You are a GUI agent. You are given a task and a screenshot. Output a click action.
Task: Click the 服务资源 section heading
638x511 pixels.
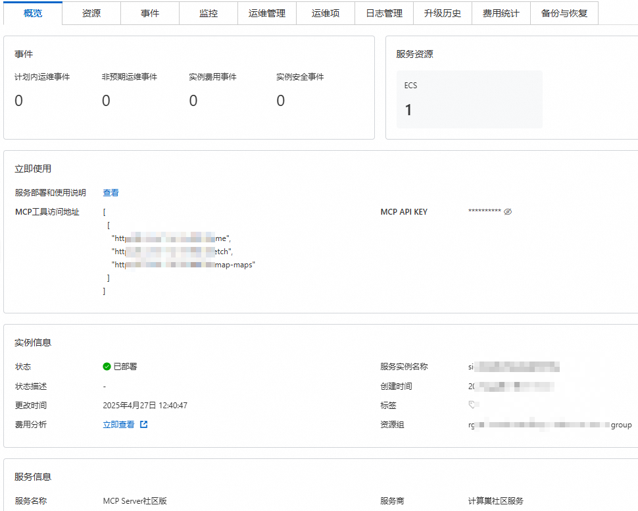pos(414,54)
